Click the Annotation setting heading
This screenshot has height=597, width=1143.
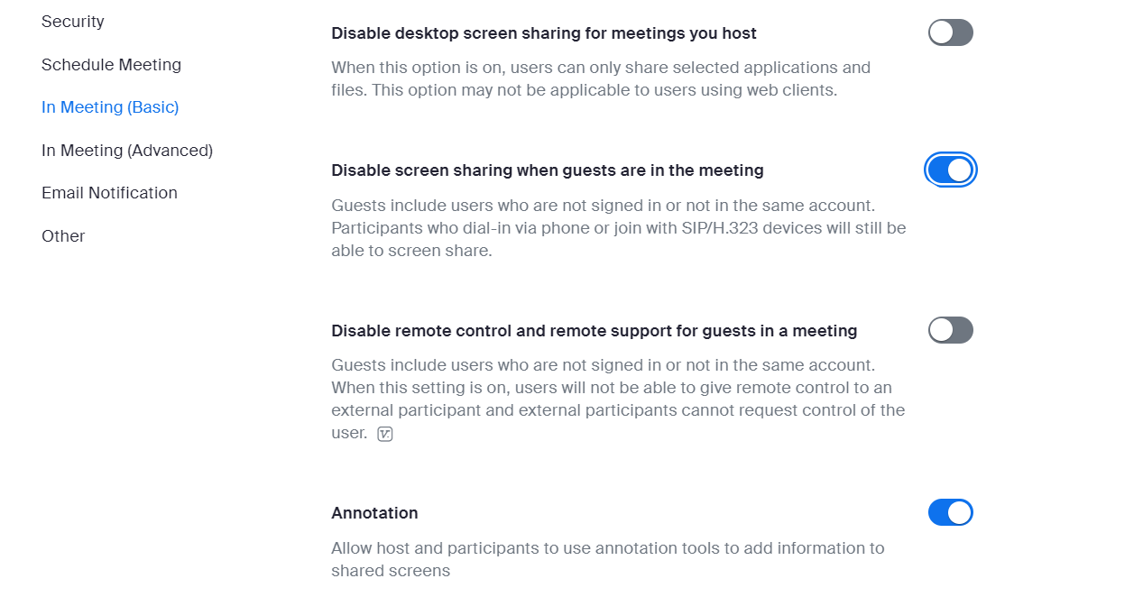(374, 512)
